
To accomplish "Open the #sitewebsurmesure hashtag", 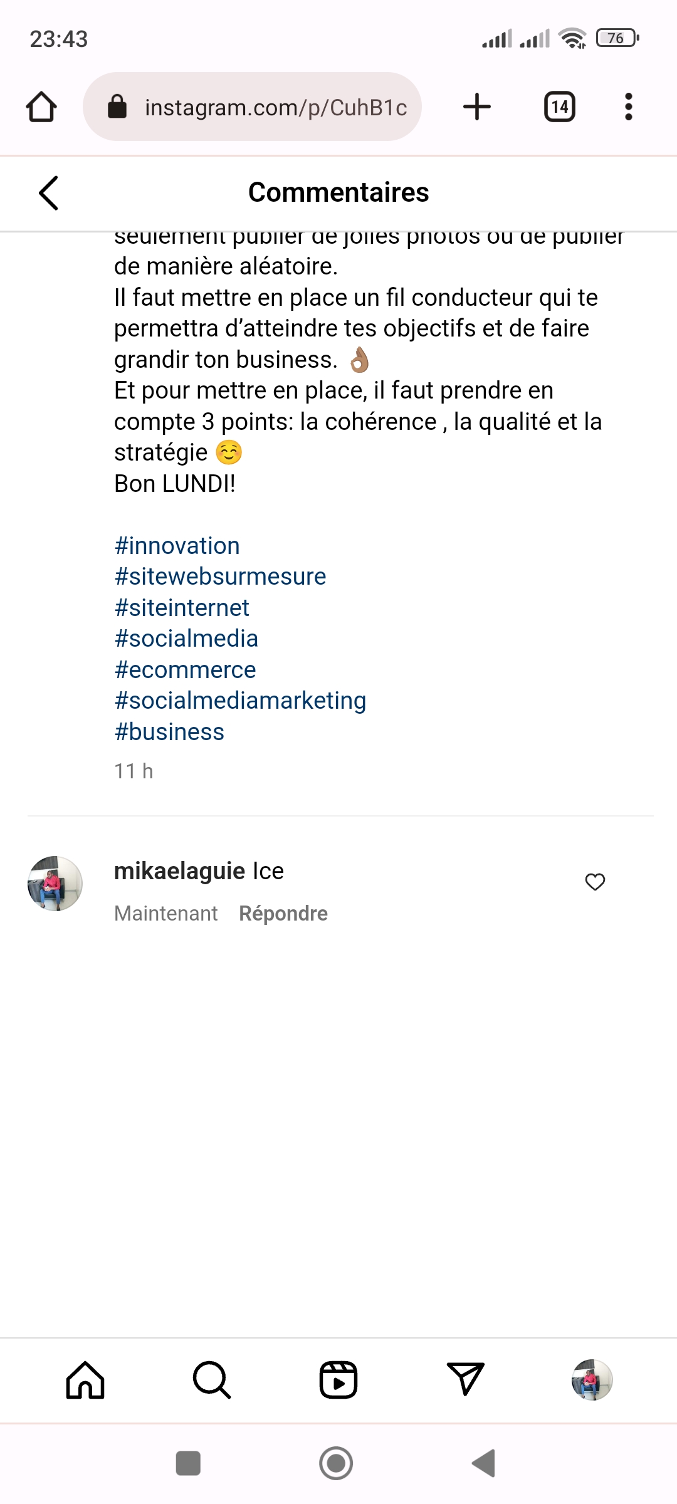I will [x=220, y=577].
